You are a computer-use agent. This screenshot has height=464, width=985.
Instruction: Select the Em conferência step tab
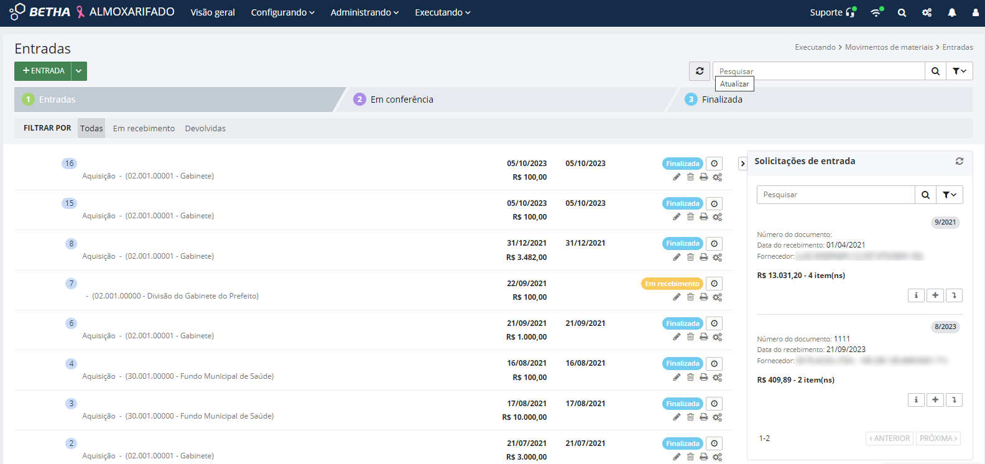(x=504, y=100)
